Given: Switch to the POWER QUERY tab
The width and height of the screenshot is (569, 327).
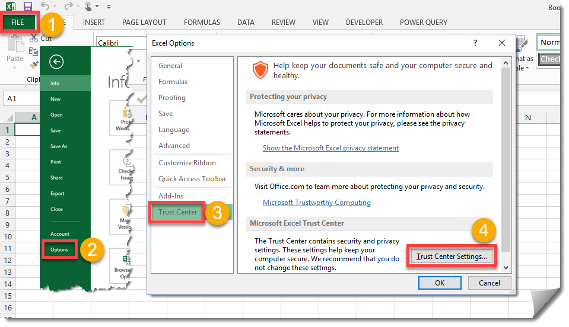Looking at the screenshot, I should coord(424,23).
